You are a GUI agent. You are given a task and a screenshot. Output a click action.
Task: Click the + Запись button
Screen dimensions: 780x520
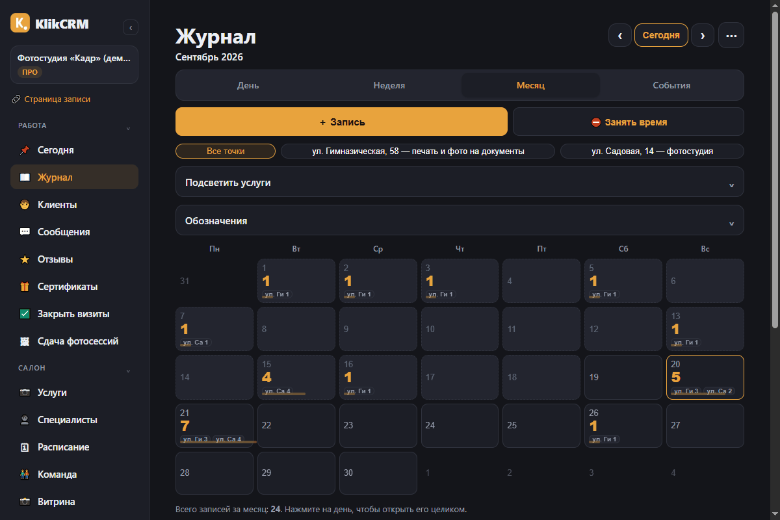click(341, 122)
